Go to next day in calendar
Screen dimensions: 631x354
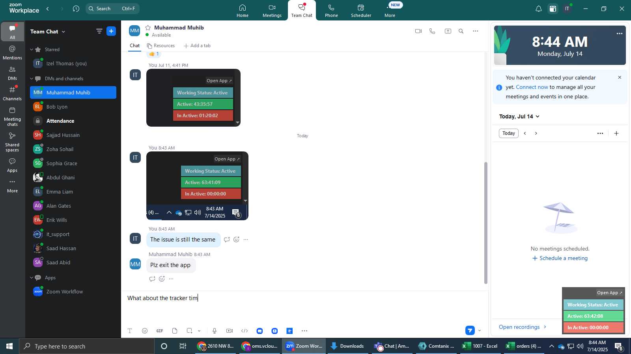click(x=536, y=133)
